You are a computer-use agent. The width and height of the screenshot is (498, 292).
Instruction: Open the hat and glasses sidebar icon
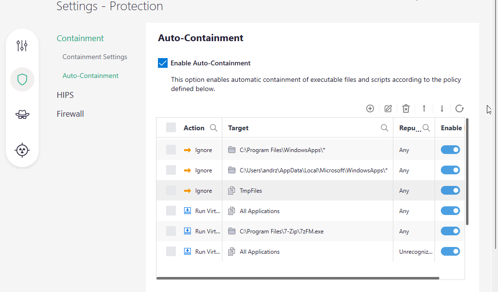click(x=22, y=114)
